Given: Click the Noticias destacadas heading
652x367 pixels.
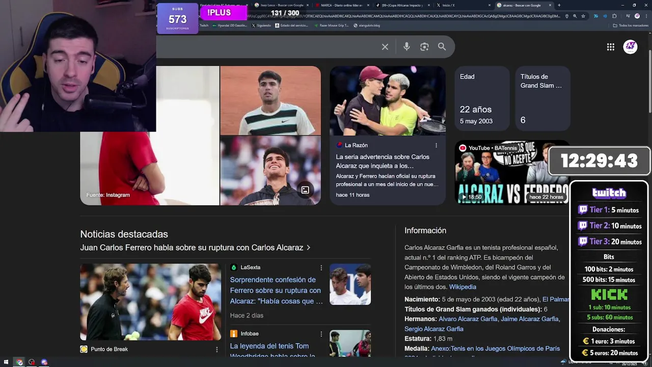Looking at the screenshot, I should tap(124, 234).
